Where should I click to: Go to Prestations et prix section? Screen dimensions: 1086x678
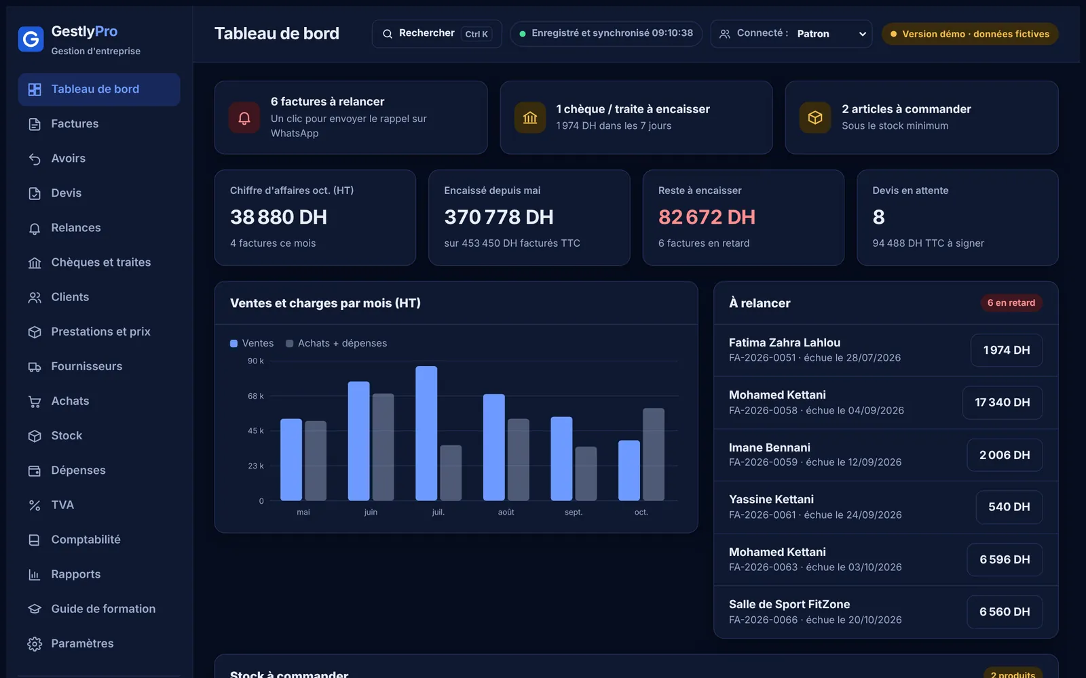coord(99,332)
